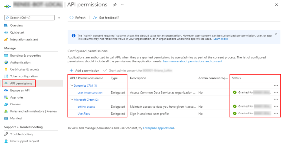Click the Certificates & secrets key icon
Image resolution: width=283 pixels, height=145 pixels.
pos(6,69)
